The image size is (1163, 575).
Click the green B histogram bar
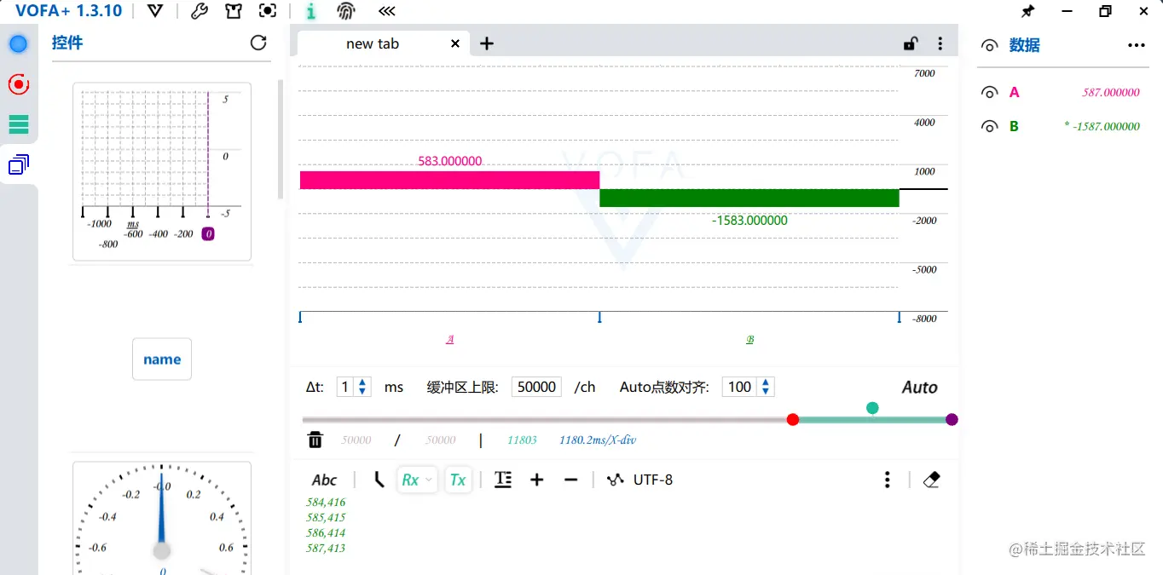click(749, 198)
